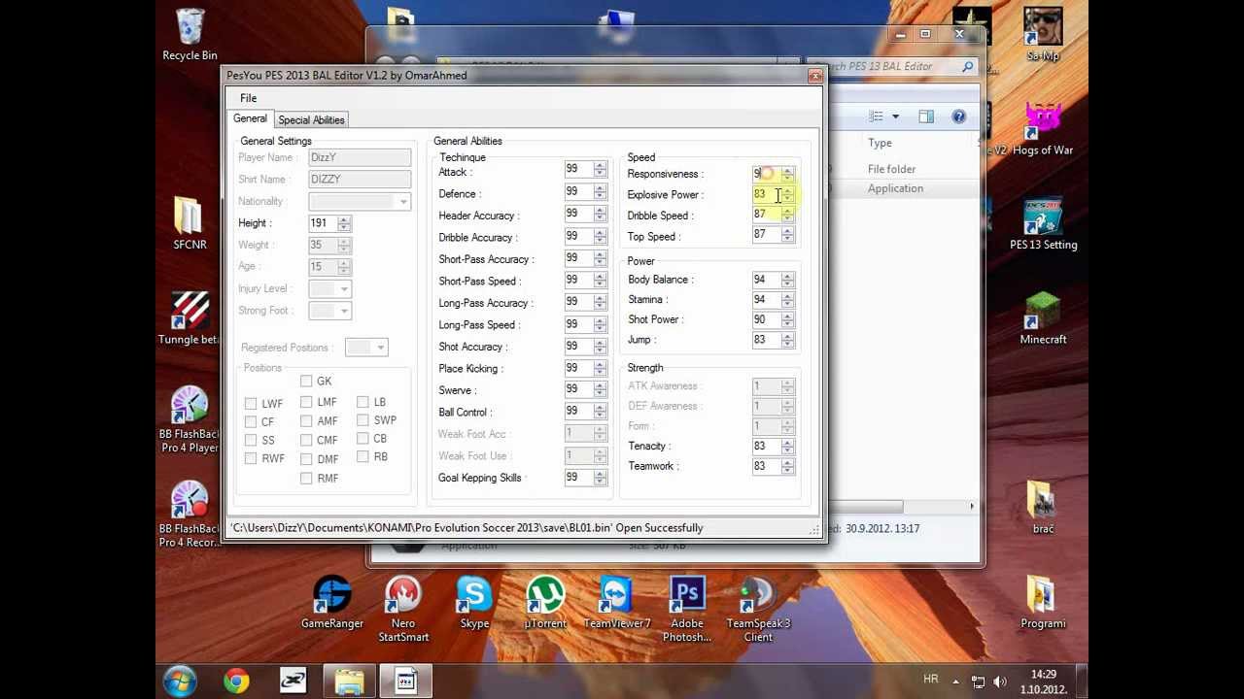
Task: Open the Programi folder on desktop
Action: click(x=1043, y=603)
